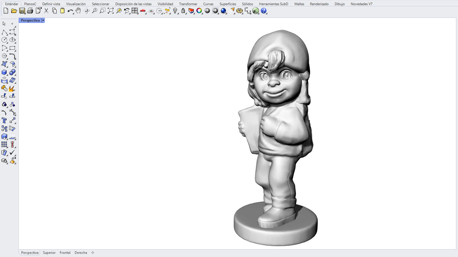Open the Options gear icon
The image size is (458, 257).
click(x=239, y=11)
